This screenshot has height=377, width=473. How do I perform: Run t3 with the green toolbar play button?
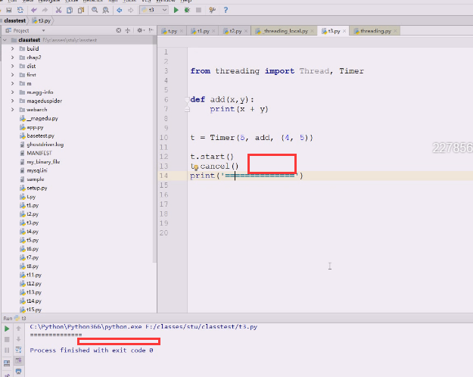176,11
